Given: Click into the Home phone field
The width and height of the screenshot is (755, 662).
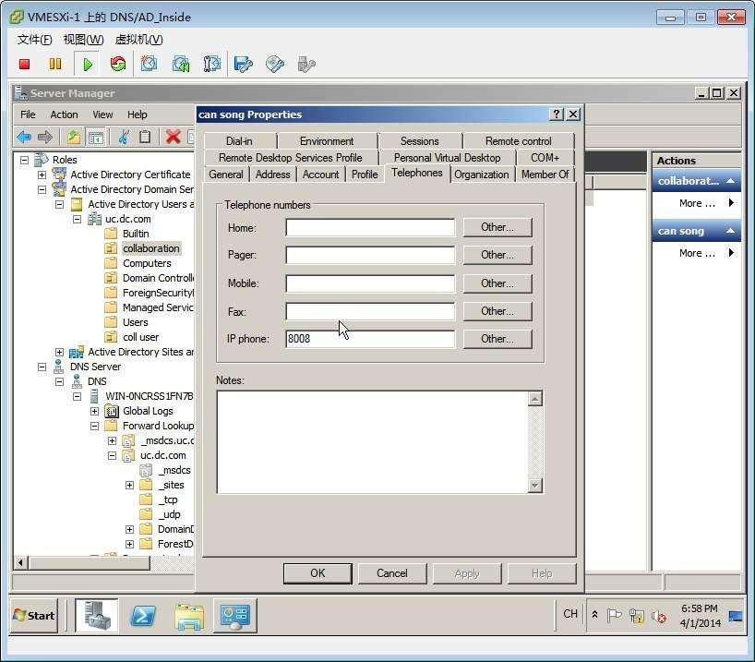Looking at the screenshot, I should (x=370, y=227).
